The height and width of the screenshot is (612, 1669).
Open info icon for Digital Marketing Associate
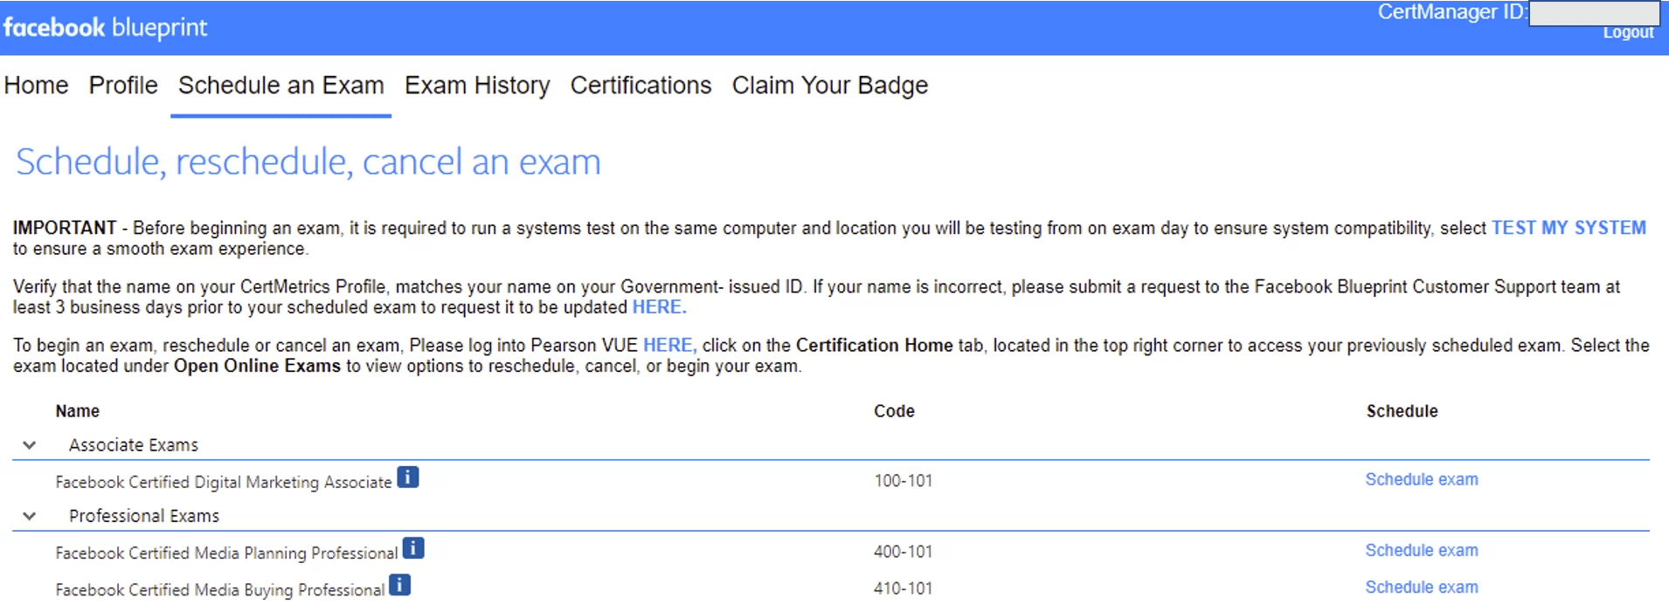[408, 478]
